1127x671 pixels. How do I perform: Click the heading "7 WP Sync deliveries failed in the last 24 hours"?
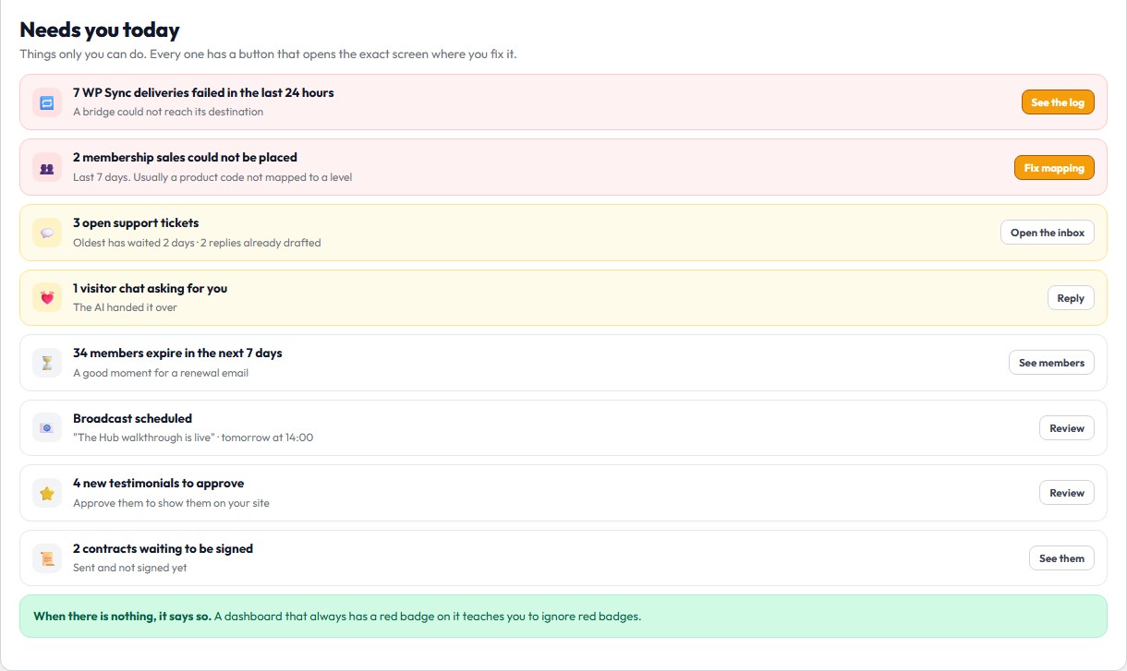(203, 92)
